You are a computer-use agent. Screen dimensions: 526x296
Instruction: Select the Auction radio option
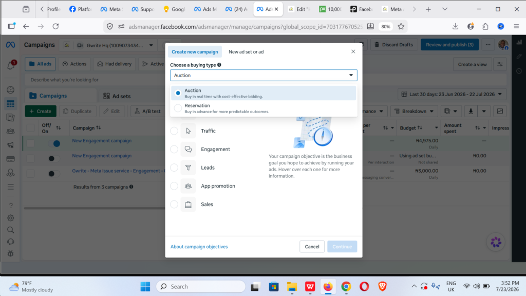tap(178, 93)
